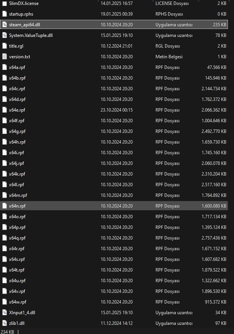
Task: Click the type label RGL Dosyası
Action: click(168, 46)
